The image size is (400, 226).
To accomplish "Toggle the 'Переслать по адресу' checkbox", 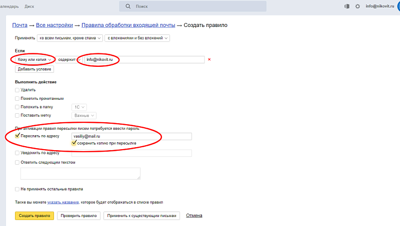I will (x=17, y=136).
